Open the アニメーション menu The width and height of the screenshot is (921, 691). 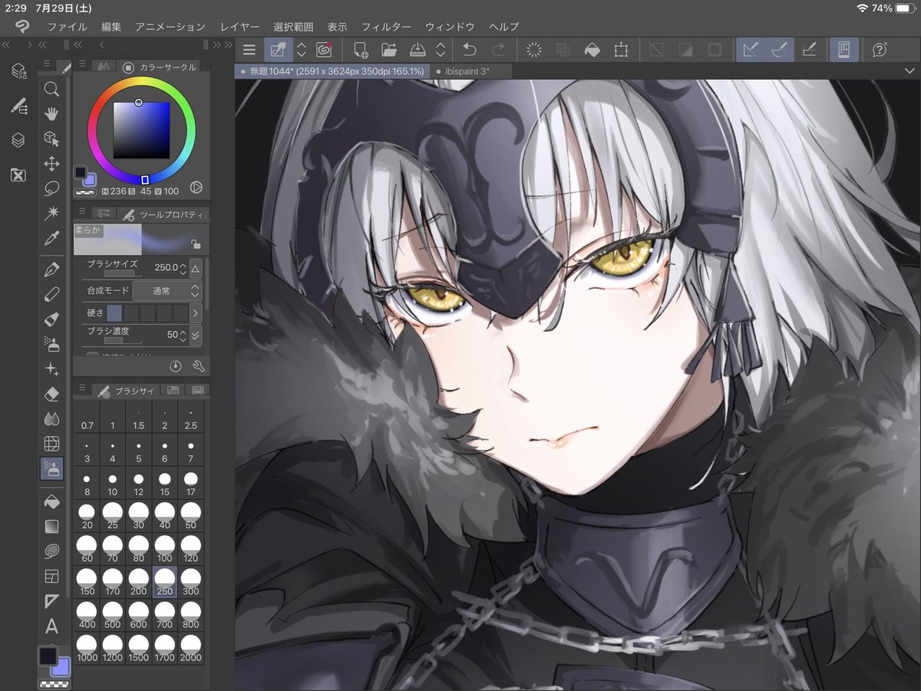click(x=170, y=27)
